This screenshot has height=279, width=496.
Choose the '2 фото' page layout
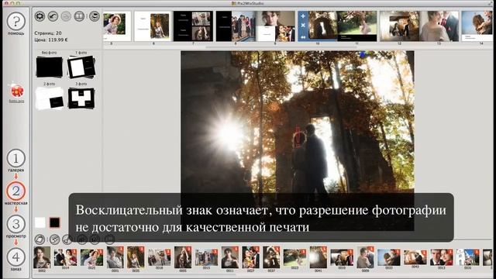(x=49, y=98)
